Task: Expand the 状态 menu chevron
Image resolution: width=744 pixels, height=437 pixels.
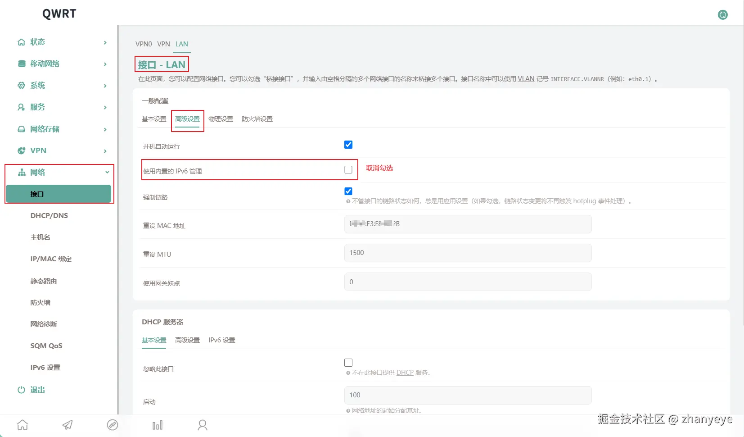Action: point(105,42)
